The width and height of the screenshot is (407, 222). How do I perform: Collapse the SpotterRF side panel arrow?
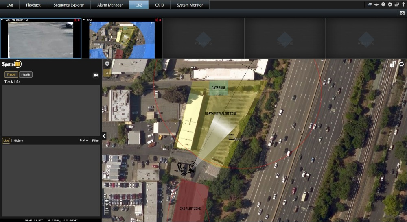click(104, 136)
